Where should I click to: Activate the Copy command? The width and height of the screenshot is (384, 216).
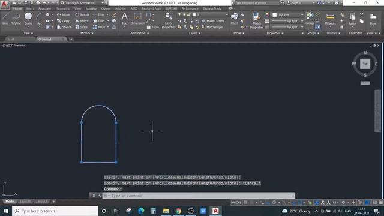(63, 21)
